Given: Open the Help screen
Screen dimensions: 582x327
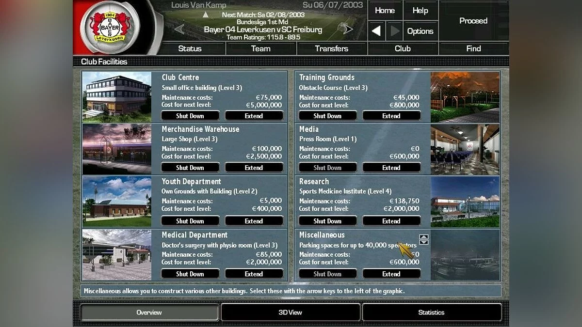Looking at the screenshot, I should [420, 10].
